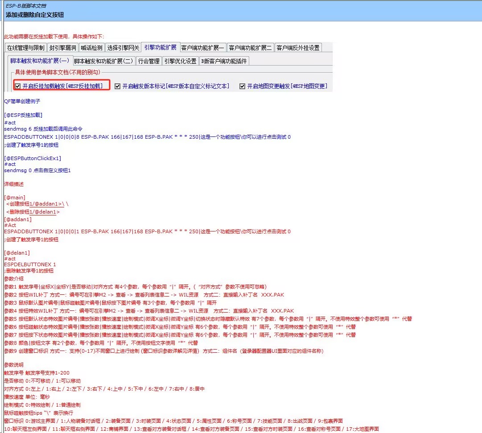Image resolution: width=482 pixels, height=433 pixels.
Task: Open the 行会管理 sub-tab
Action: 149,61
